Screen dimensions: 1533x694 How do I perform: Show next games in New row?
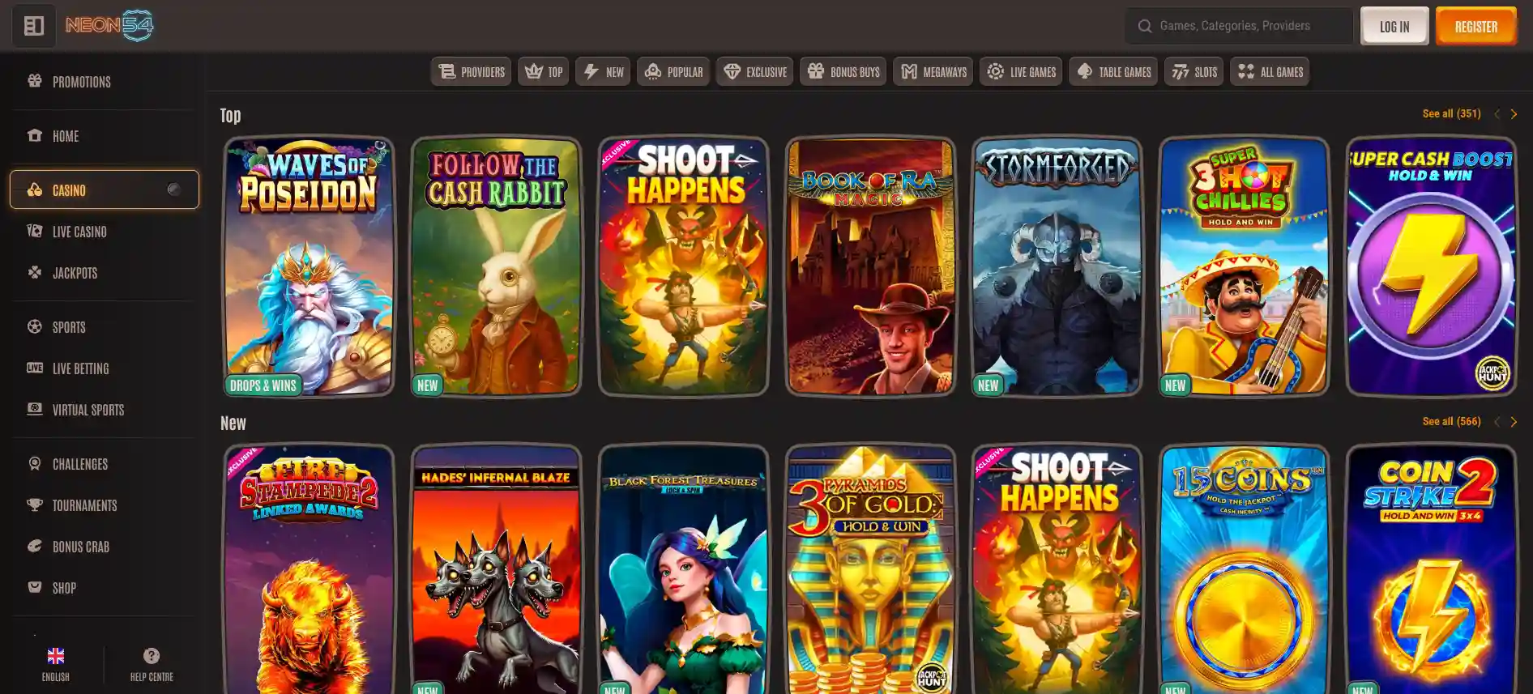(x=1514, y=422)
